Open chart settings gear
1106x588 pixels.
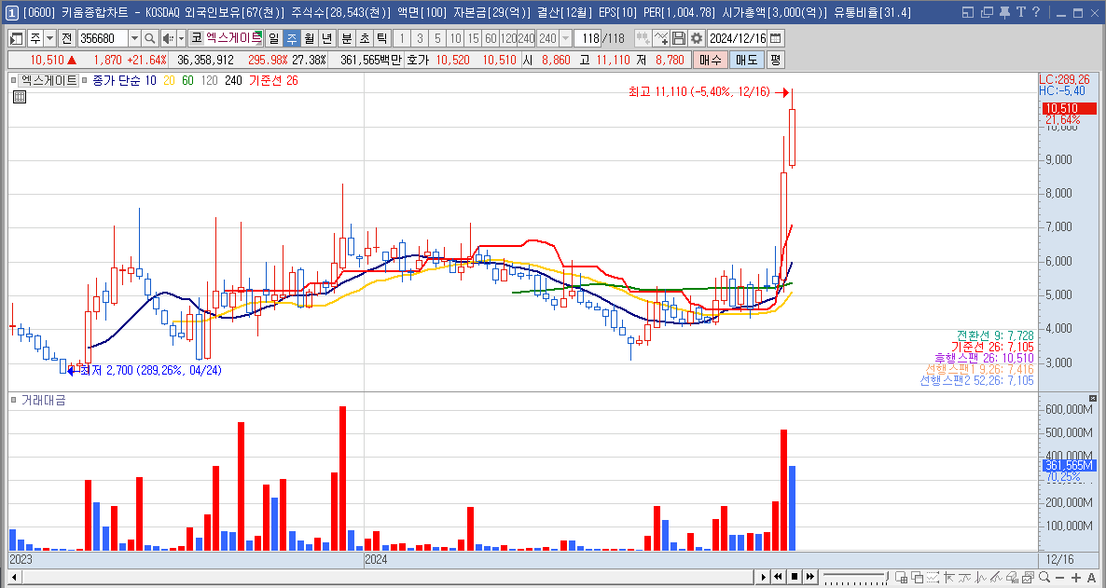[x=697, y=38]
